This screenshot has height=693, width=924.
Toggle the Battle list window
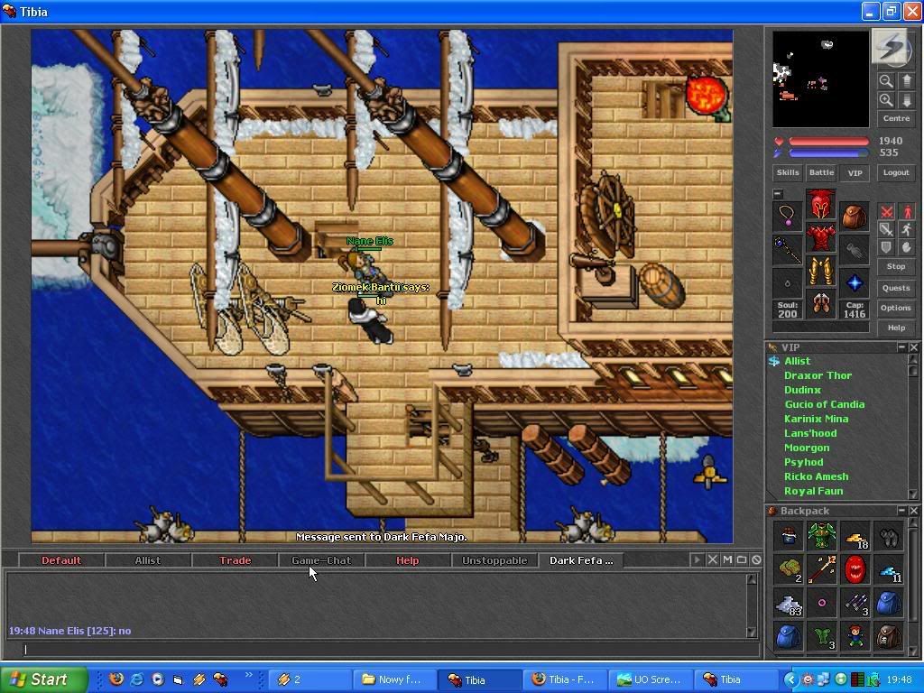click(821, 172)
